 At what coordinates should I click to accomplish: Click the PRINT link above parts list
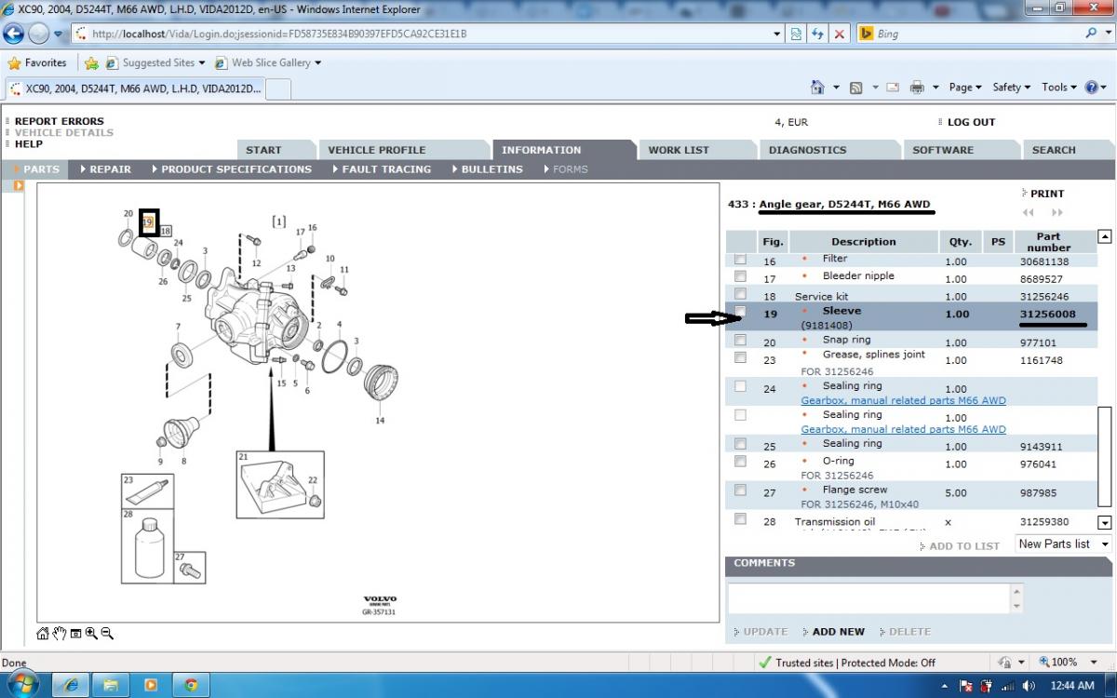[x=1047, y=194]
